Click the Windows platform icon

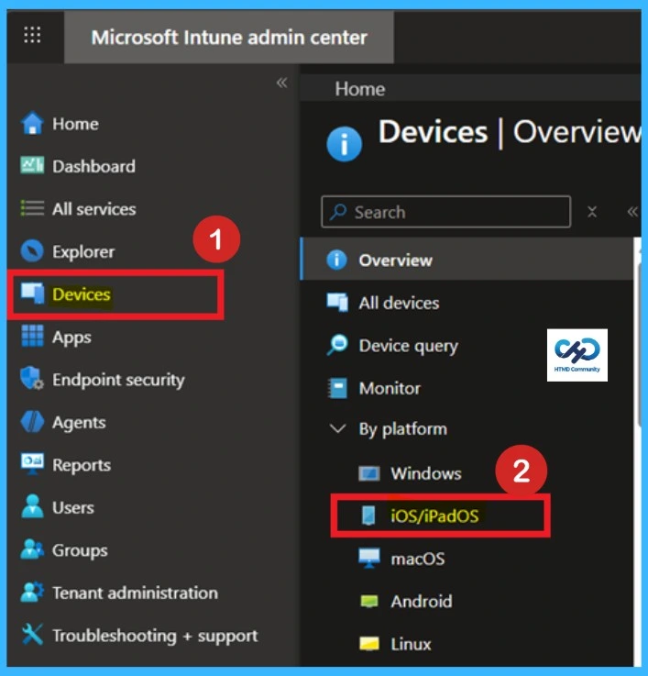click(x=369, y=473)
